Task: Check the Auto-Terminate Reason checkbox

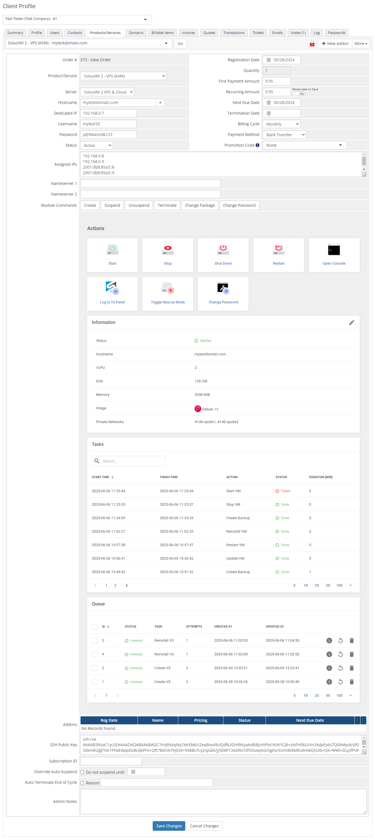Action: point(82,783)
